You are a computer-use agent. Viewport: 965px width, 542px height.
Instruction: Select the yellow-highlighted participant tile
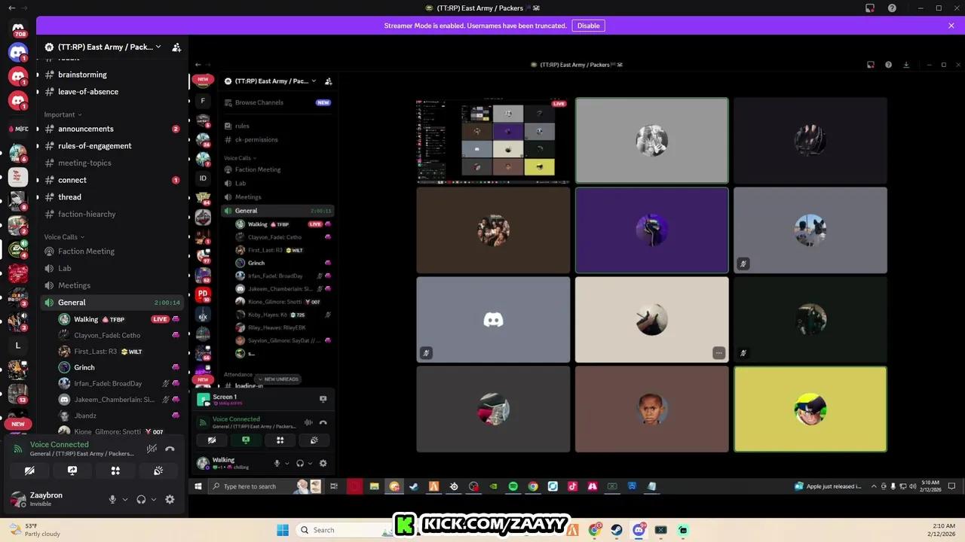810,409
